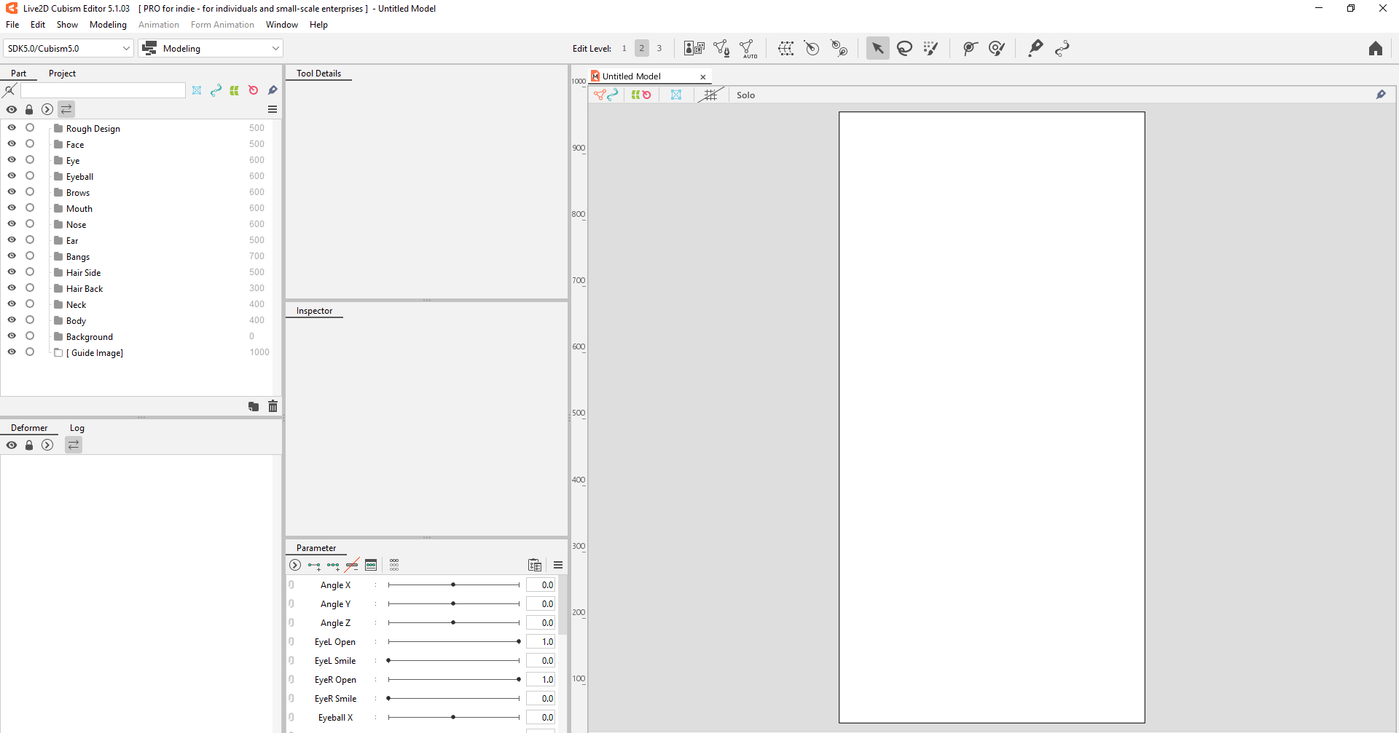Click the Solo button in view toolbar
The image size is (1399, 733).
pyautogui.click(x=745, y=95)
